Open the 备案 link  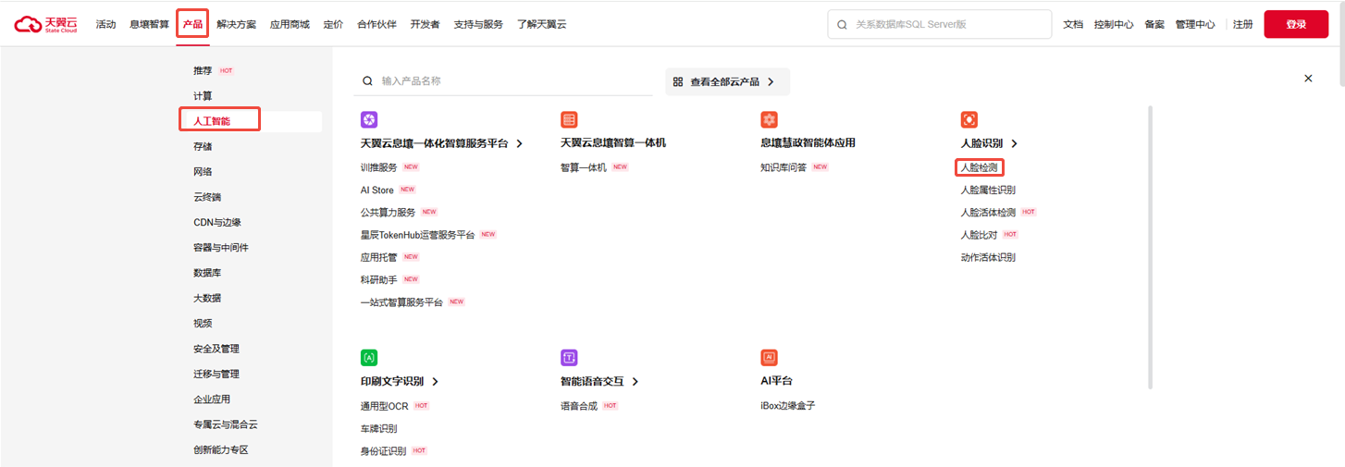click(x=1154, y=24)
